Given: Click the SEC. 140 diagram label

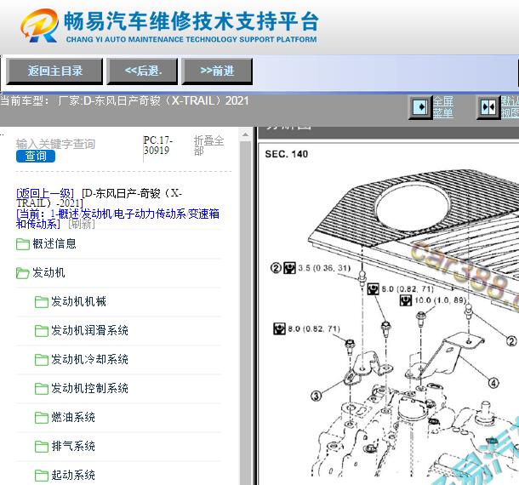Looking at the screenshot, I should [x=287, y=154].
